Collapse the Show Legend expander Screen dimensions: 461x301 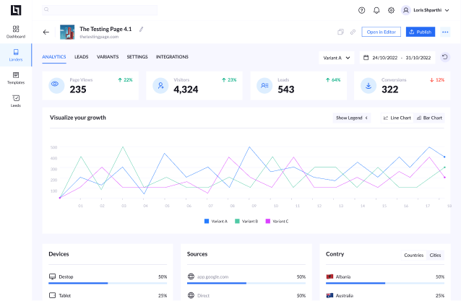(x=352, y=118)
